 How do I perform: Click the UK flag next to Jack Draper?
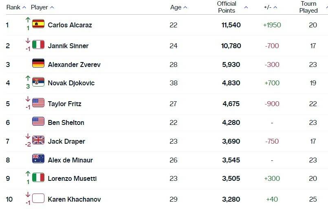38,140
